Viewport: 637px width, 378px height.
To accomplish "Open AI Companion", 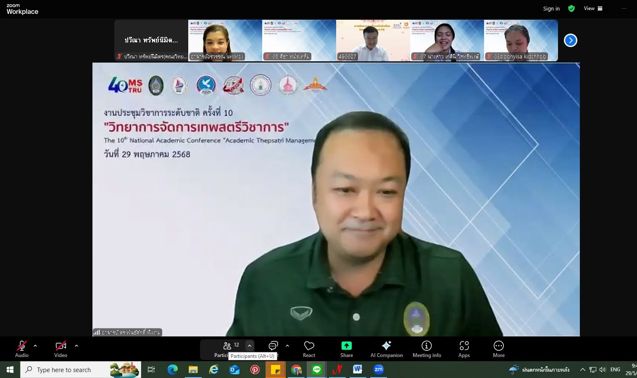I will click(386, 349).
